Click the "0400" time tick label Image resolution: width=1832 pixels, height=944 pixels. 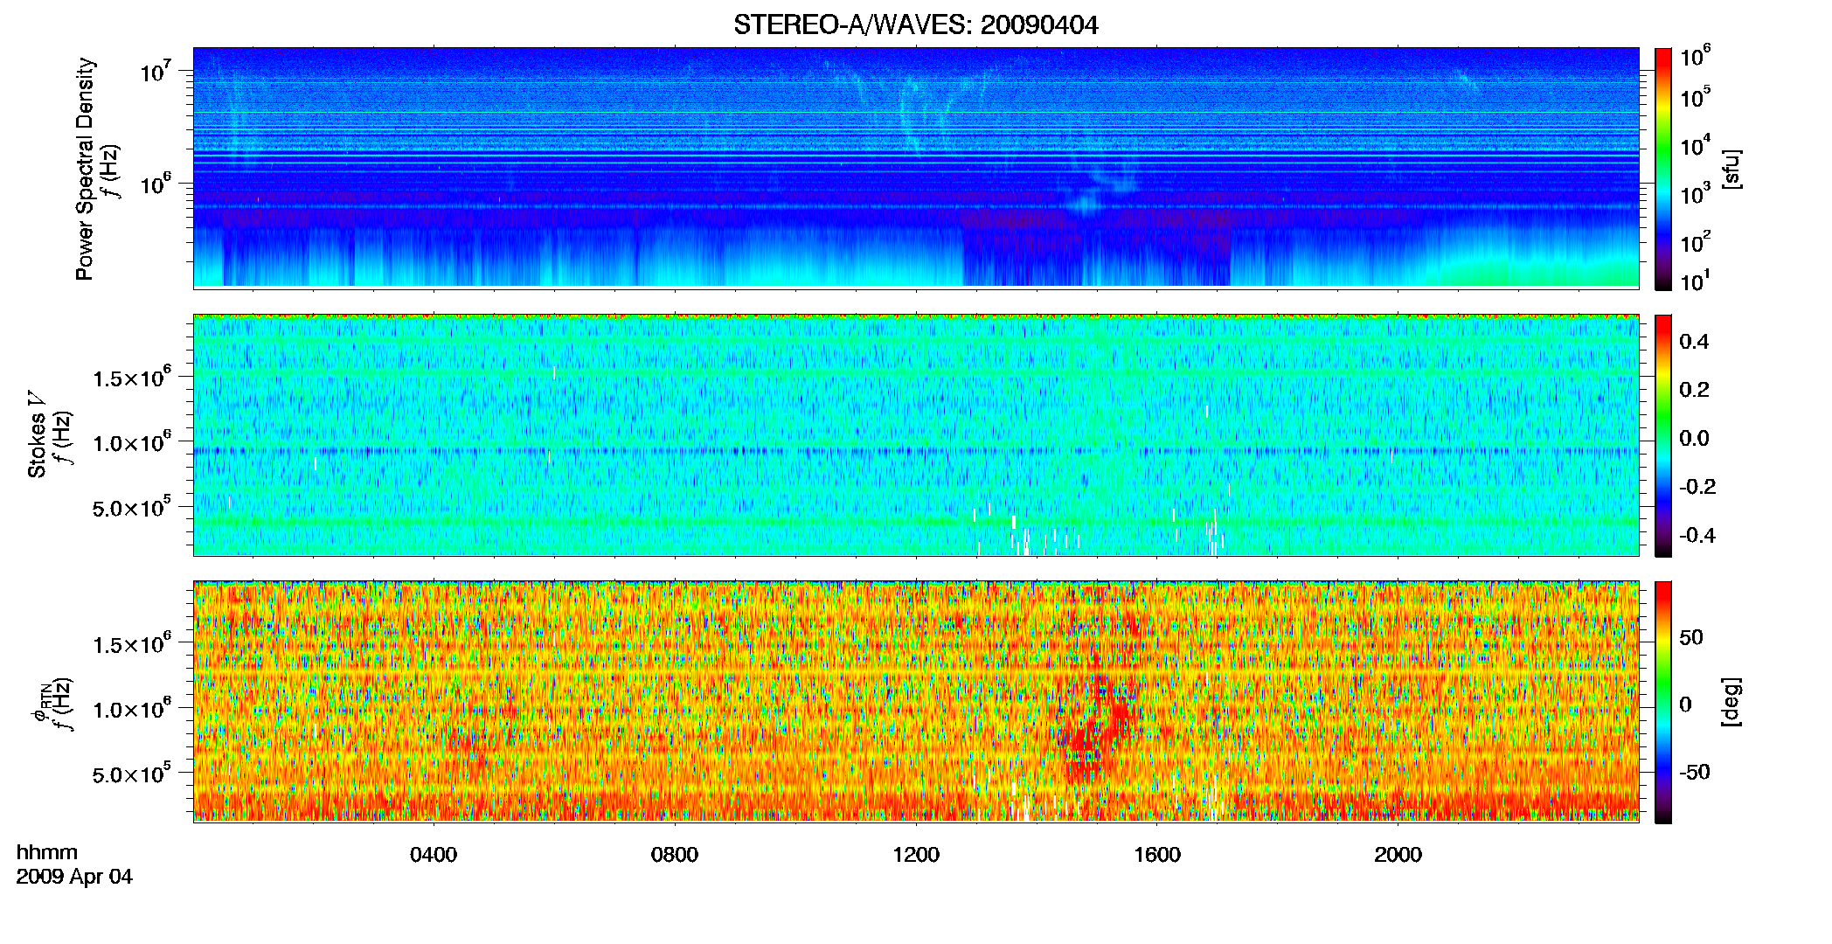click(434, 854)
